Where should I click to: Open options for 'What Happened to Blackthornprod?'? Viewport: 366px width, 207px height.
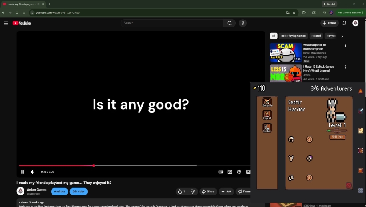point(345,45)
